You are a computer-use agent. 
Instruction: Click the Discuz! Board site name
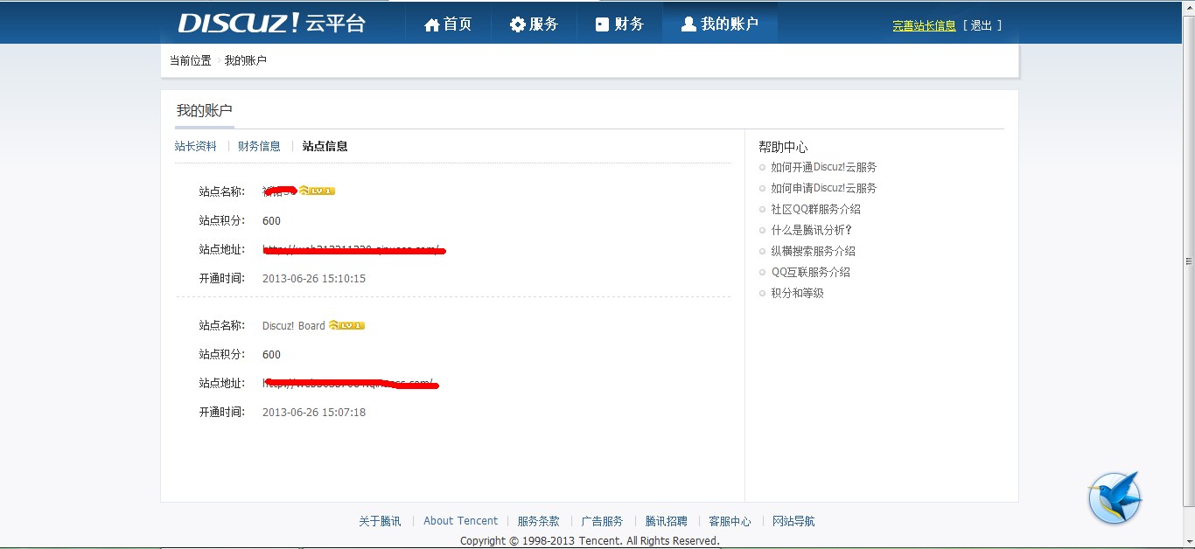pyautogui.click(x=294, y=325)
